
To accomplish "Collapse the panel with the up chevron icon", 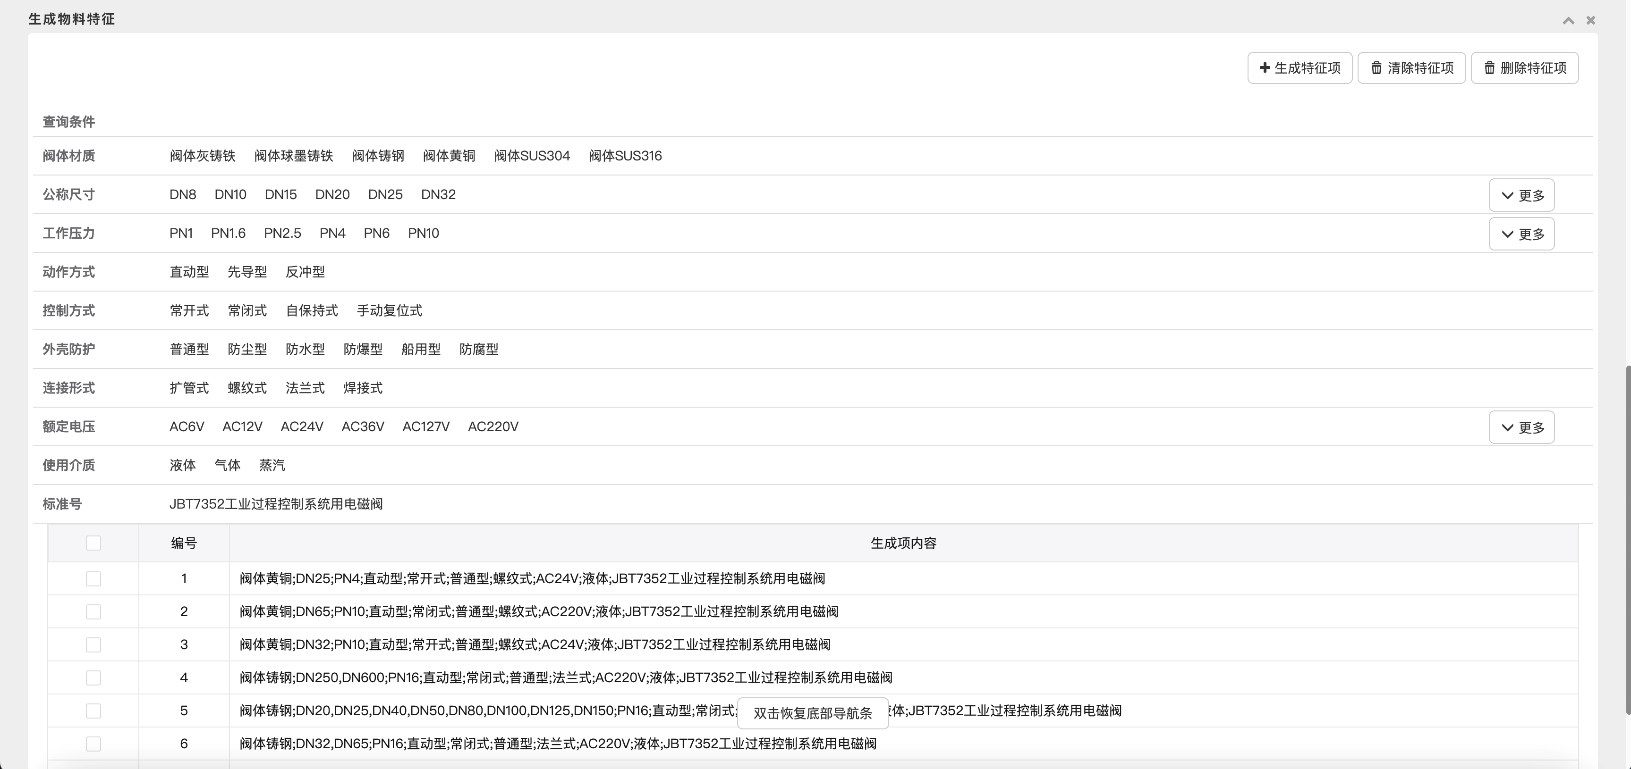I will coord(1568,20).
